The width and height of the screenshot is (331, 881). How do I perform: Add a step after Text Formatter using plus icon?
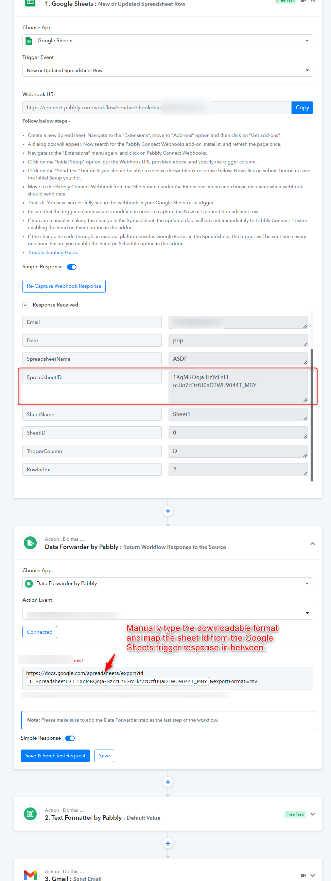point(168,843)
